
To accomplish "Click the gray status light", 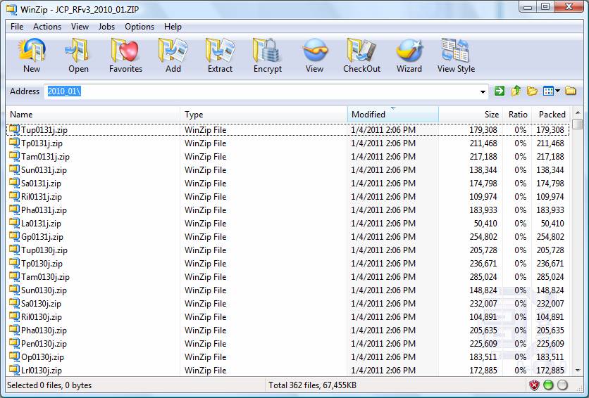I will (562, 385).
